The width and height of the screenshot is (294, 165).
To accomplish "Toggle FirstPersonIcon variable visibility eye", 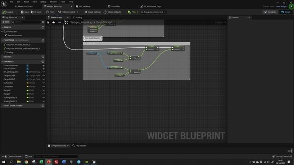I will coord(44,66).
